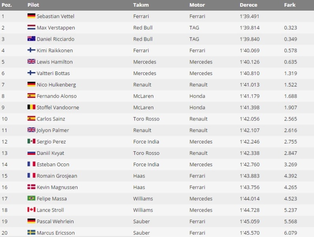Click the Dutch flag next to Max Verstappen
The height and width of the screenshot is (237, 314).
31,27
